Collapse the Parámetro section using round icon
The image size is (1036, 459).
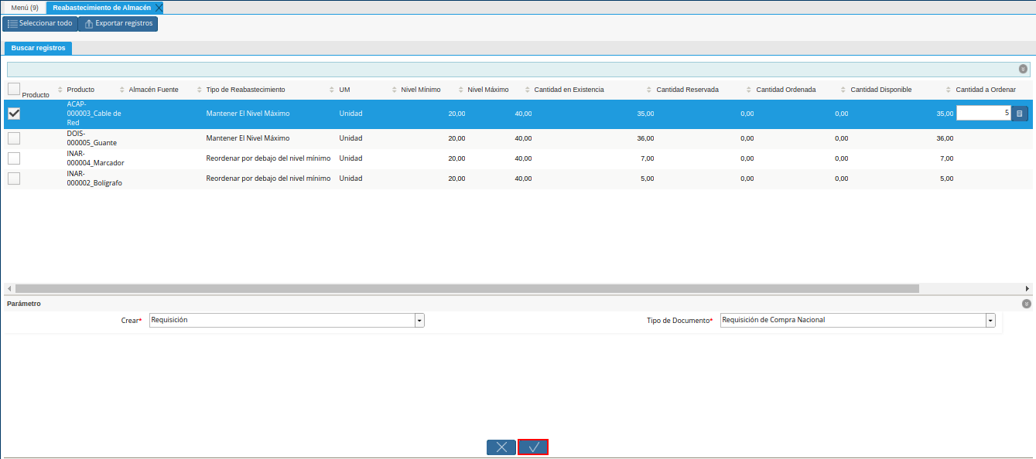point(1026,304)
